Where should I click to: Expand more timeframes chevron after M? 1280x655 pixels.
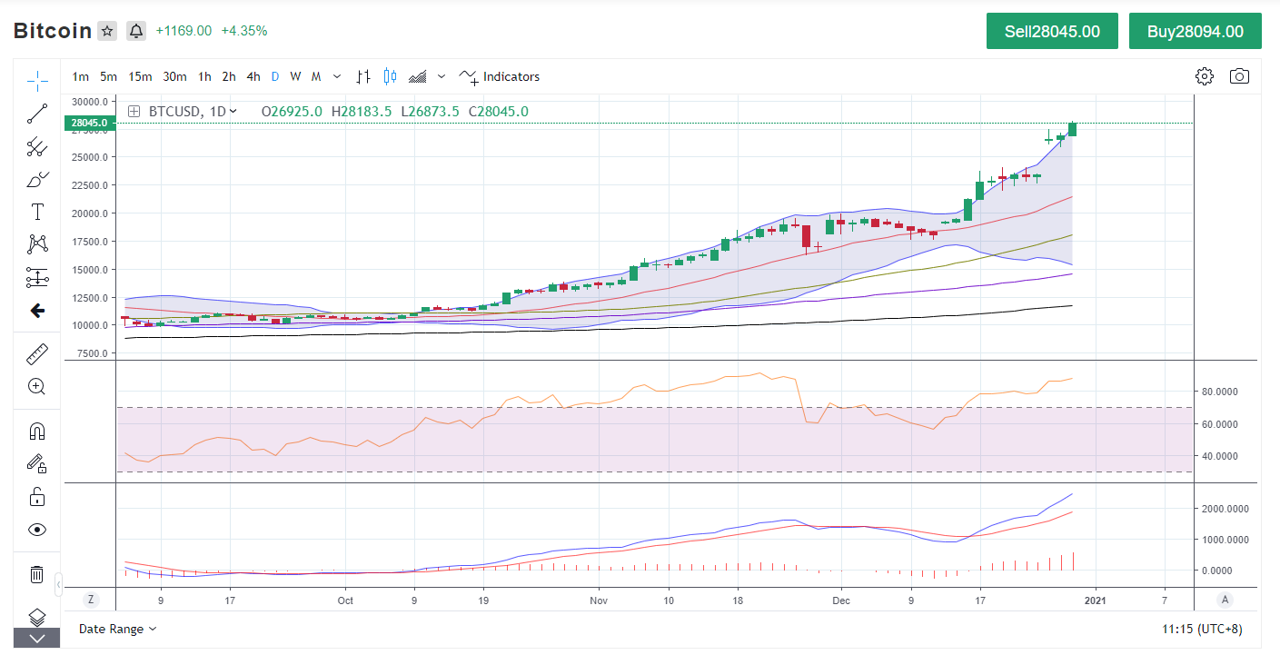tap(337, 76)
